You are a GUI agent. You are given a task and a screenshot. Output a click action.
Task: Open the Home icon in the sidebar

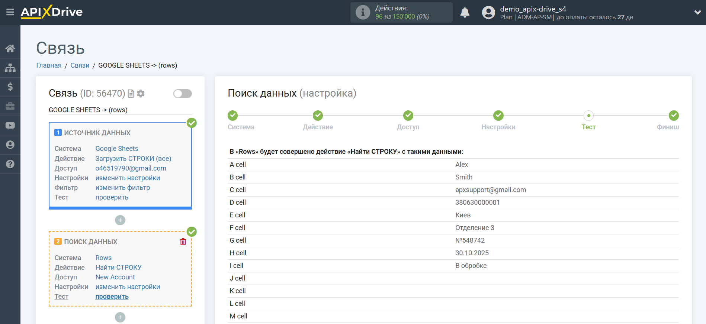pos(10,48)
